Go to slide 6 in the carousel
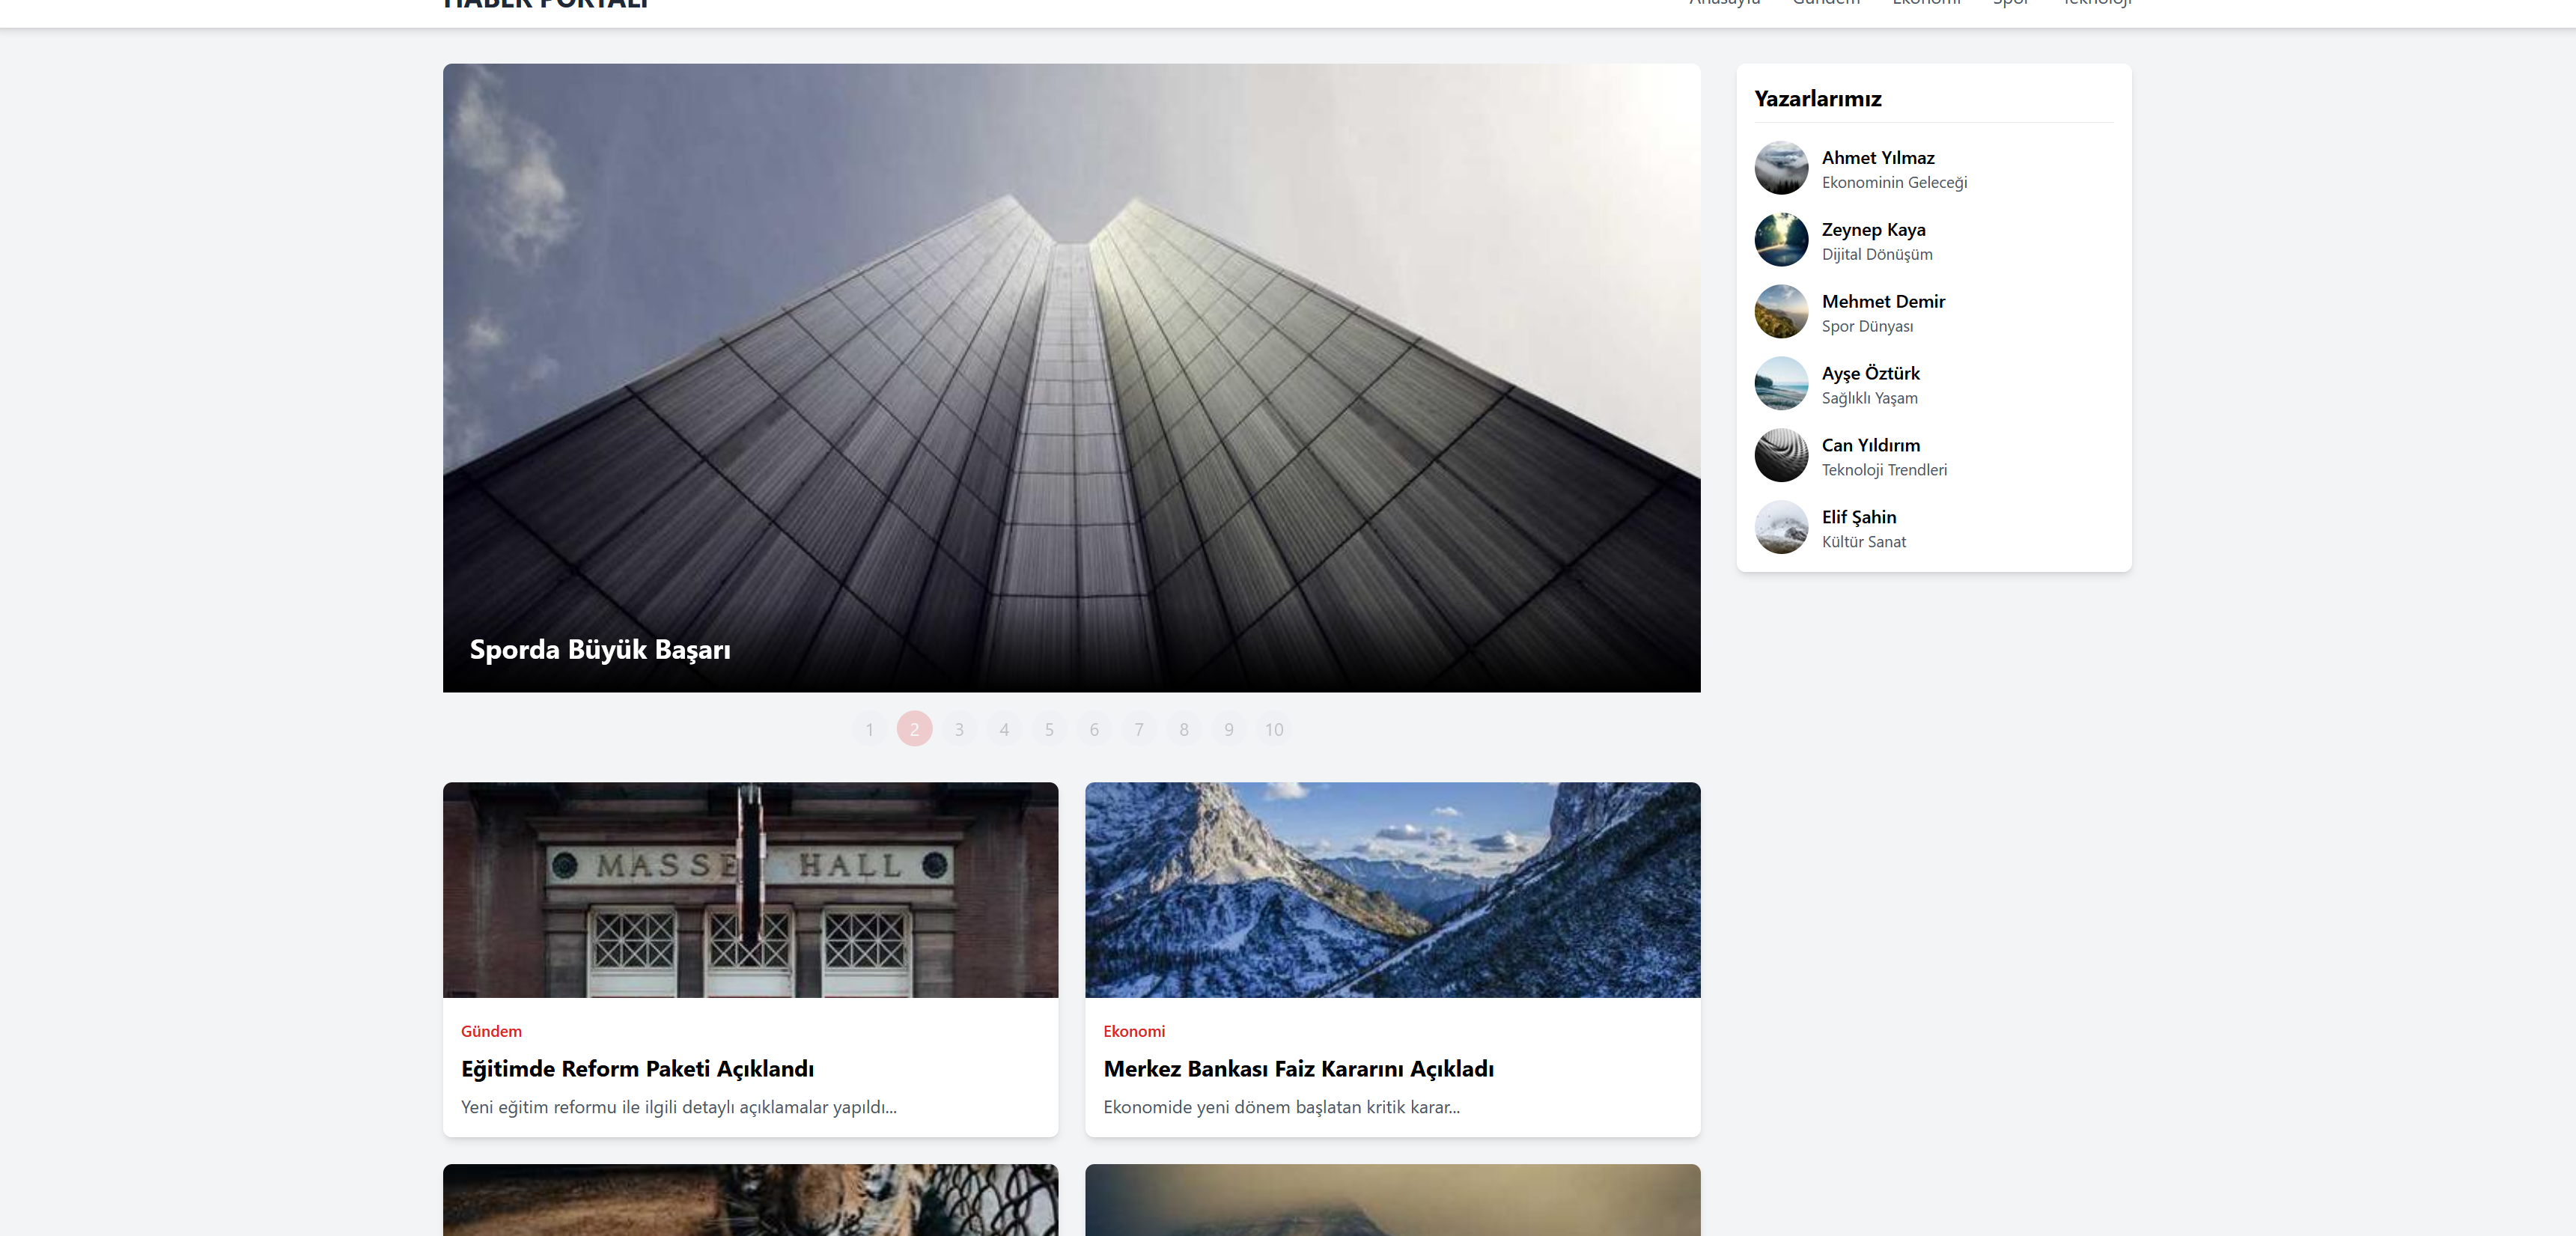The image size is (2576, 1236). coord(1094,729)
